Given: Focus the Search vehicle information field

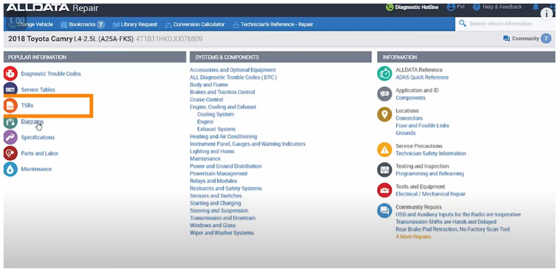Looking at the screenshot, I should click(505, 24).
